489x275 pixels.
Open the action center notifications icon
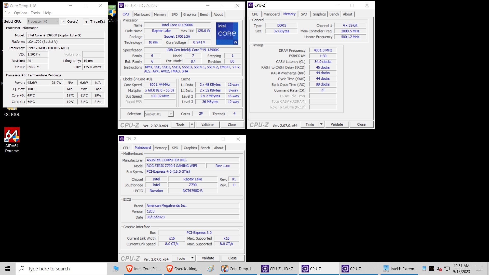tap(479, 269)
